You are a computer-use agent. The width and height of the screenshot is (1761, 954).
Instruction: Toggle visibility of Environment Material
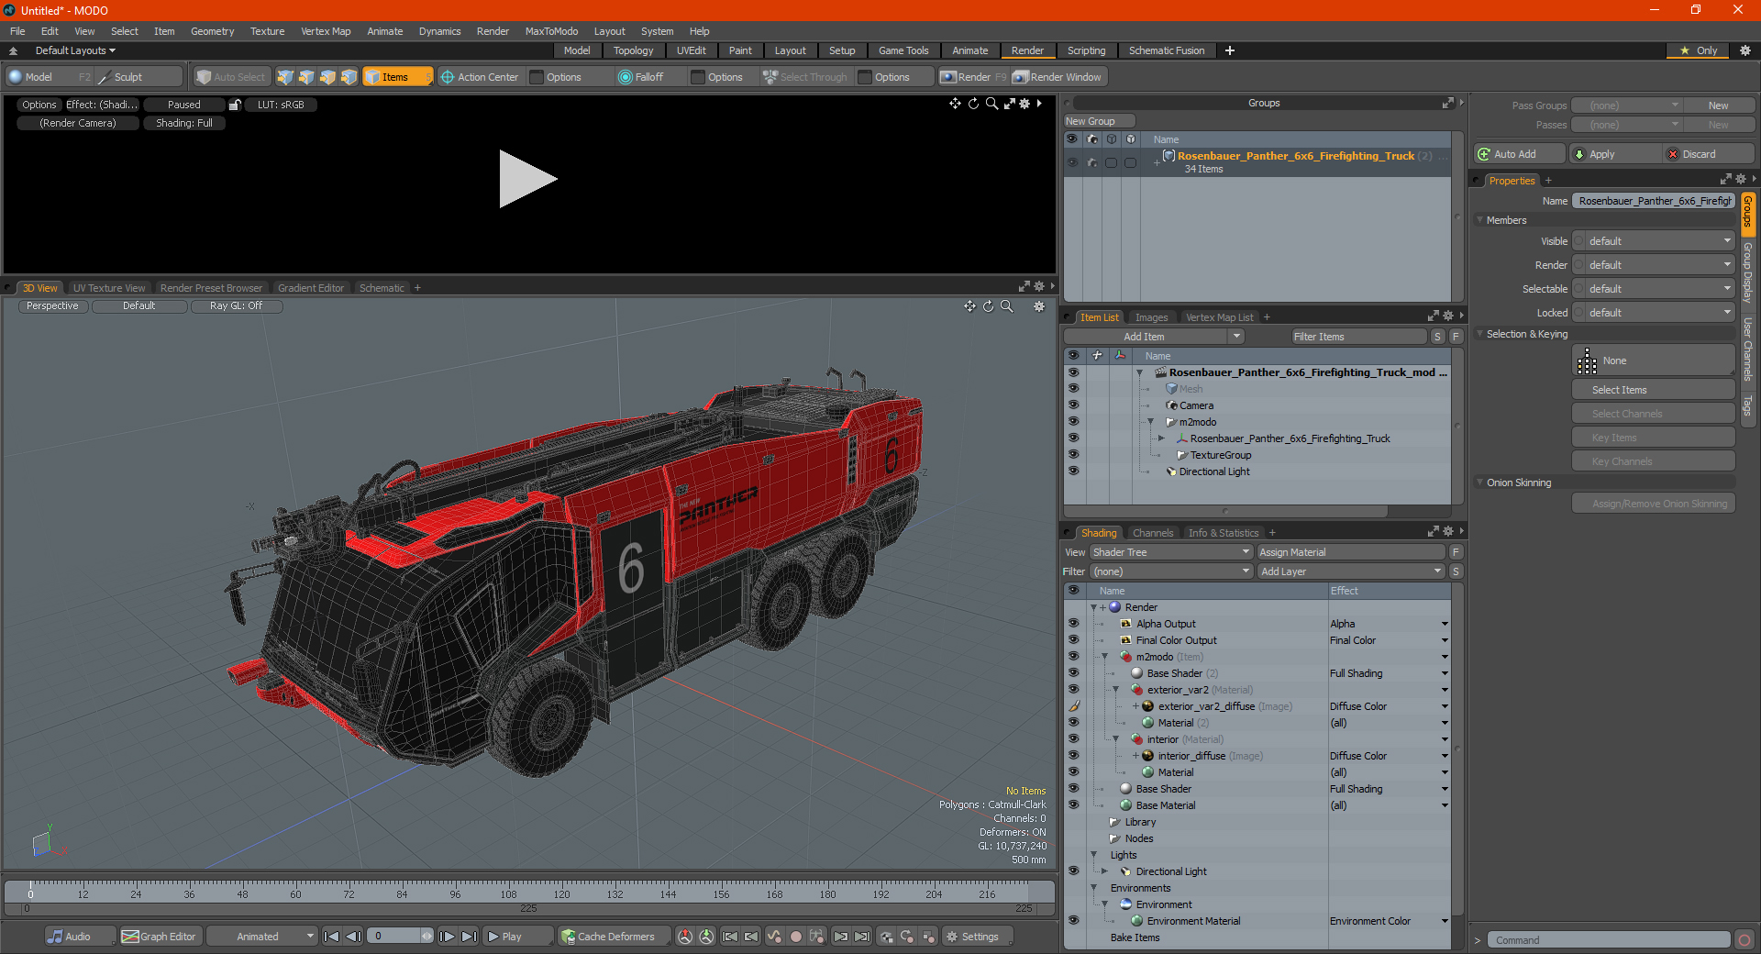[x=1073, y=920]
